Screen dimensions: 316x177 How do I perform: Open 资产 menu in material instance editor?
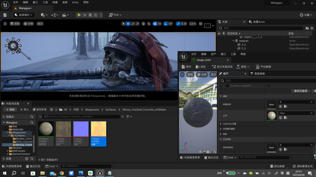214,54
